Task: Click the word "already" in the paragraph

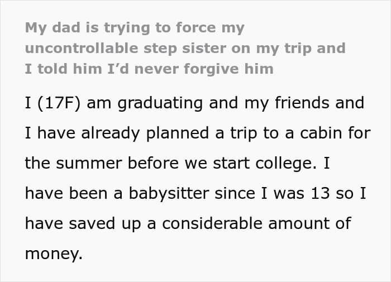Action: coord(110,133)
